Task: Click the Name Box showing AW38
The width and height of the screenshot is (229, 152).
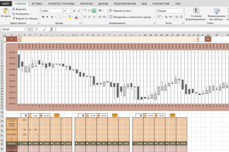Action: click(14, 30)
